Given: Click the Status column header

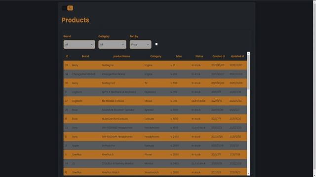Looking at the screenshot, I should 199,57.
